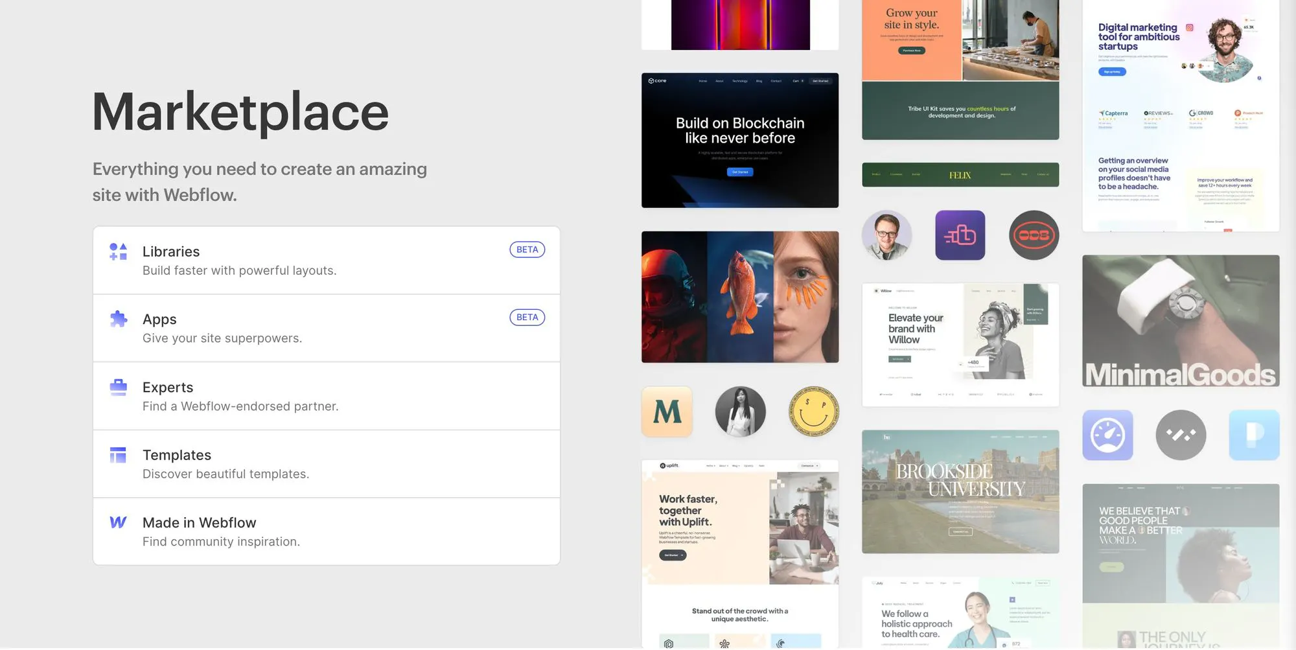Open the Build on Blockchain template thumbnail
1296x650 pixels.
coord(740,140)
